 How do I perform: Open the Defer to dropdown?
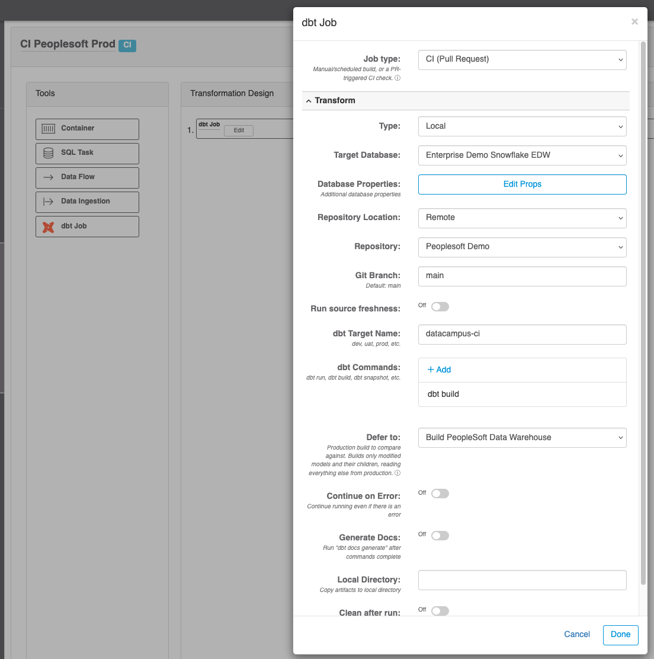point(522,438)
